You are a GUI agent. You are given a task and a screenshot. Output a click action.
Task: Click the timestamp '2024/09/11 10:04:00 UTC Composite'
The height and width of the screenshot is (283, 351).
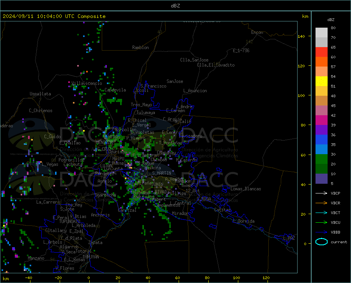tap(54, 16)
